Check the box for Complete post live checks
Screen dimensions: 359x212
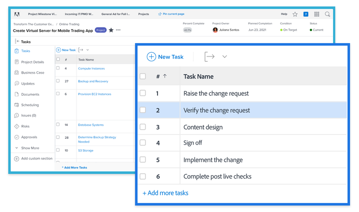(143, 176)
